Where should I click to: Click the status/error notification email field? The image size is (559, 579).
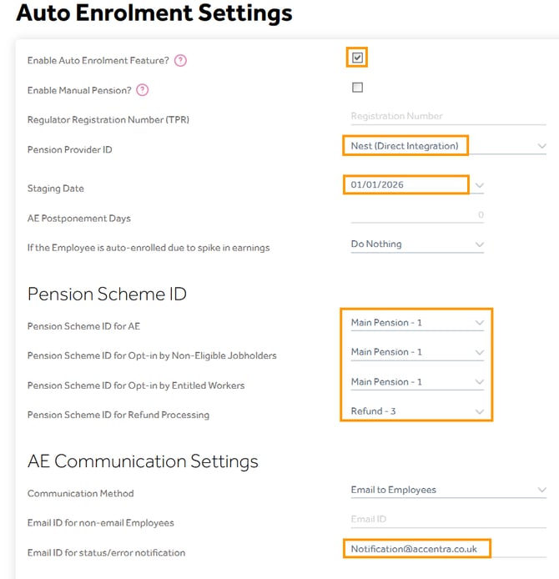[x=448, y=549]
